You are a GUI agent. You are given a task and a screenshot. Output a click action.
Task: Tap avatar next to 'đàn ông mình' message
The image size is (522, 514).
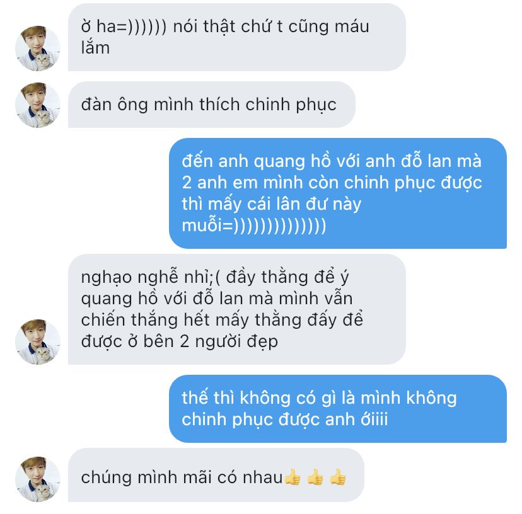[x=38, y=105]
